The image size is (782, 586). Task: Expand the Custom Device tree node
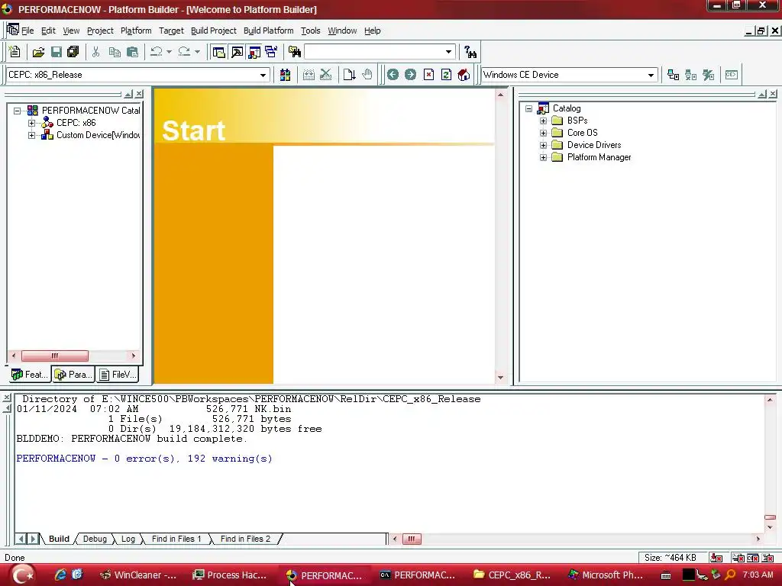click(x=31, y=135)
